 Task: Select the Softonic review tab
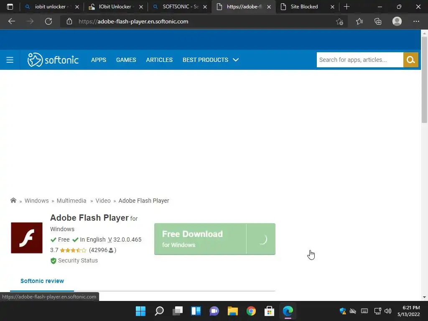tap(42, 281)
